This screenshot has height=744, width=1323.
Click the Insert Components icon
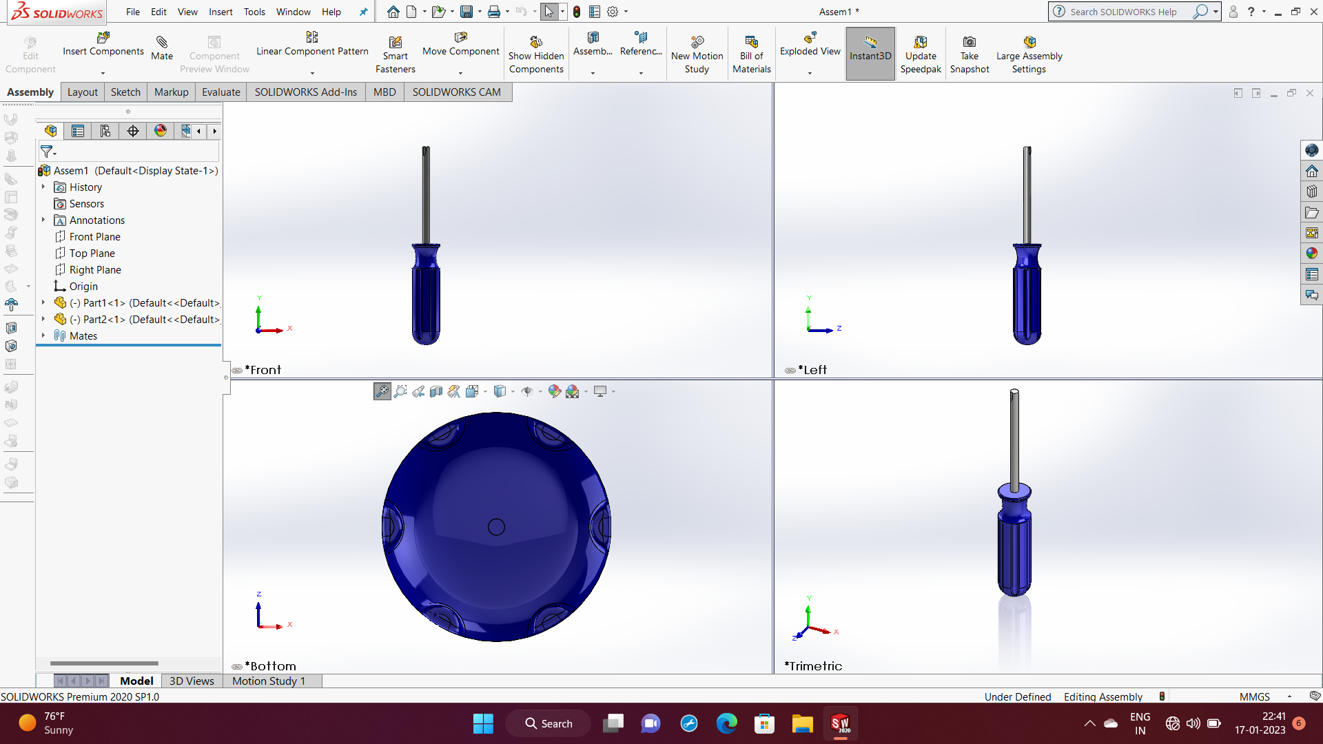(x=103, y=37)
